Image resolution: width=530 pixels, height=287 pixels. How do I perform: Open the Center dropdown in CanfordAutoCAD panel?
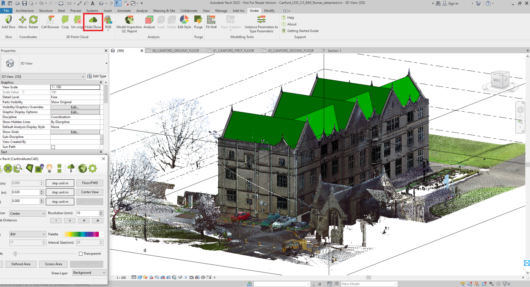[x=27, y=214]
